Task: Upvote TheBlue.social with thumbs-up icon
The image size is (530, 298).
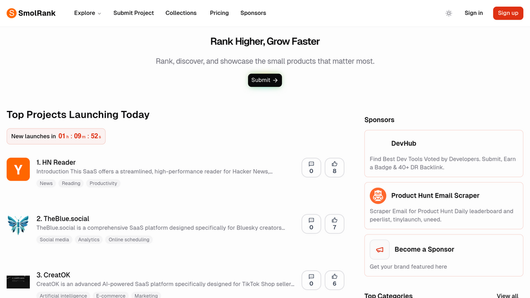Action: tap(335, 223)
